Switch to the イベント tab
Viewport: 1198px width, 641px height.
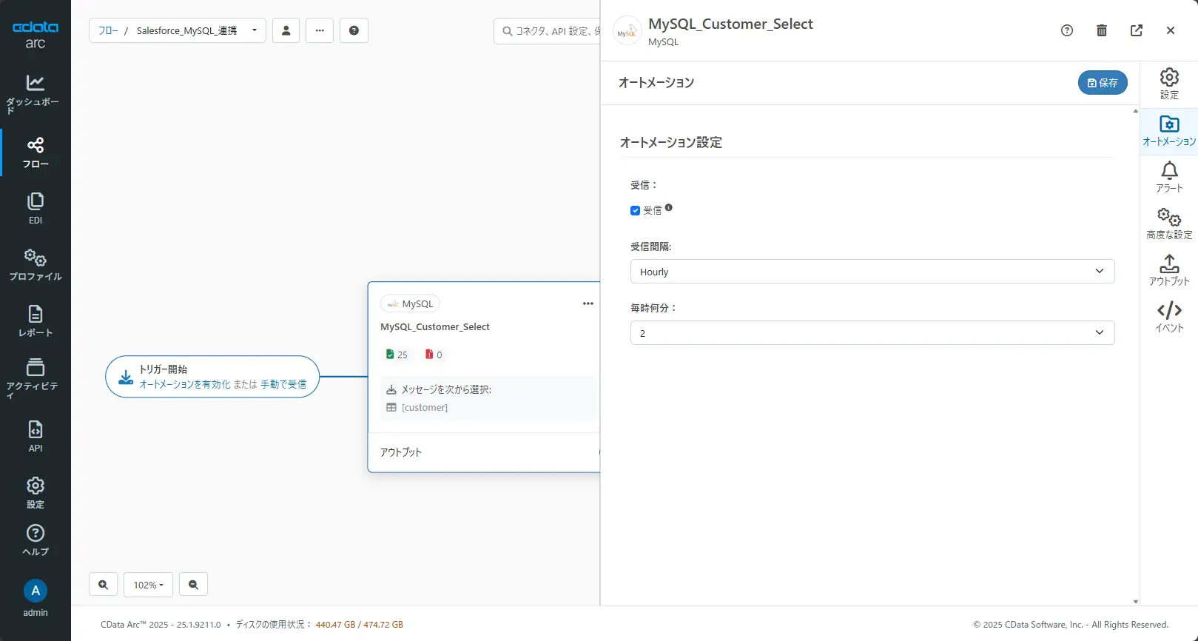tap(1169, 318)
